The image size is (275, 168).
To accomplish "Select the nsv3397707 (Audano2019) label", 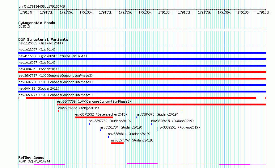I will click(x=132, y=140).
